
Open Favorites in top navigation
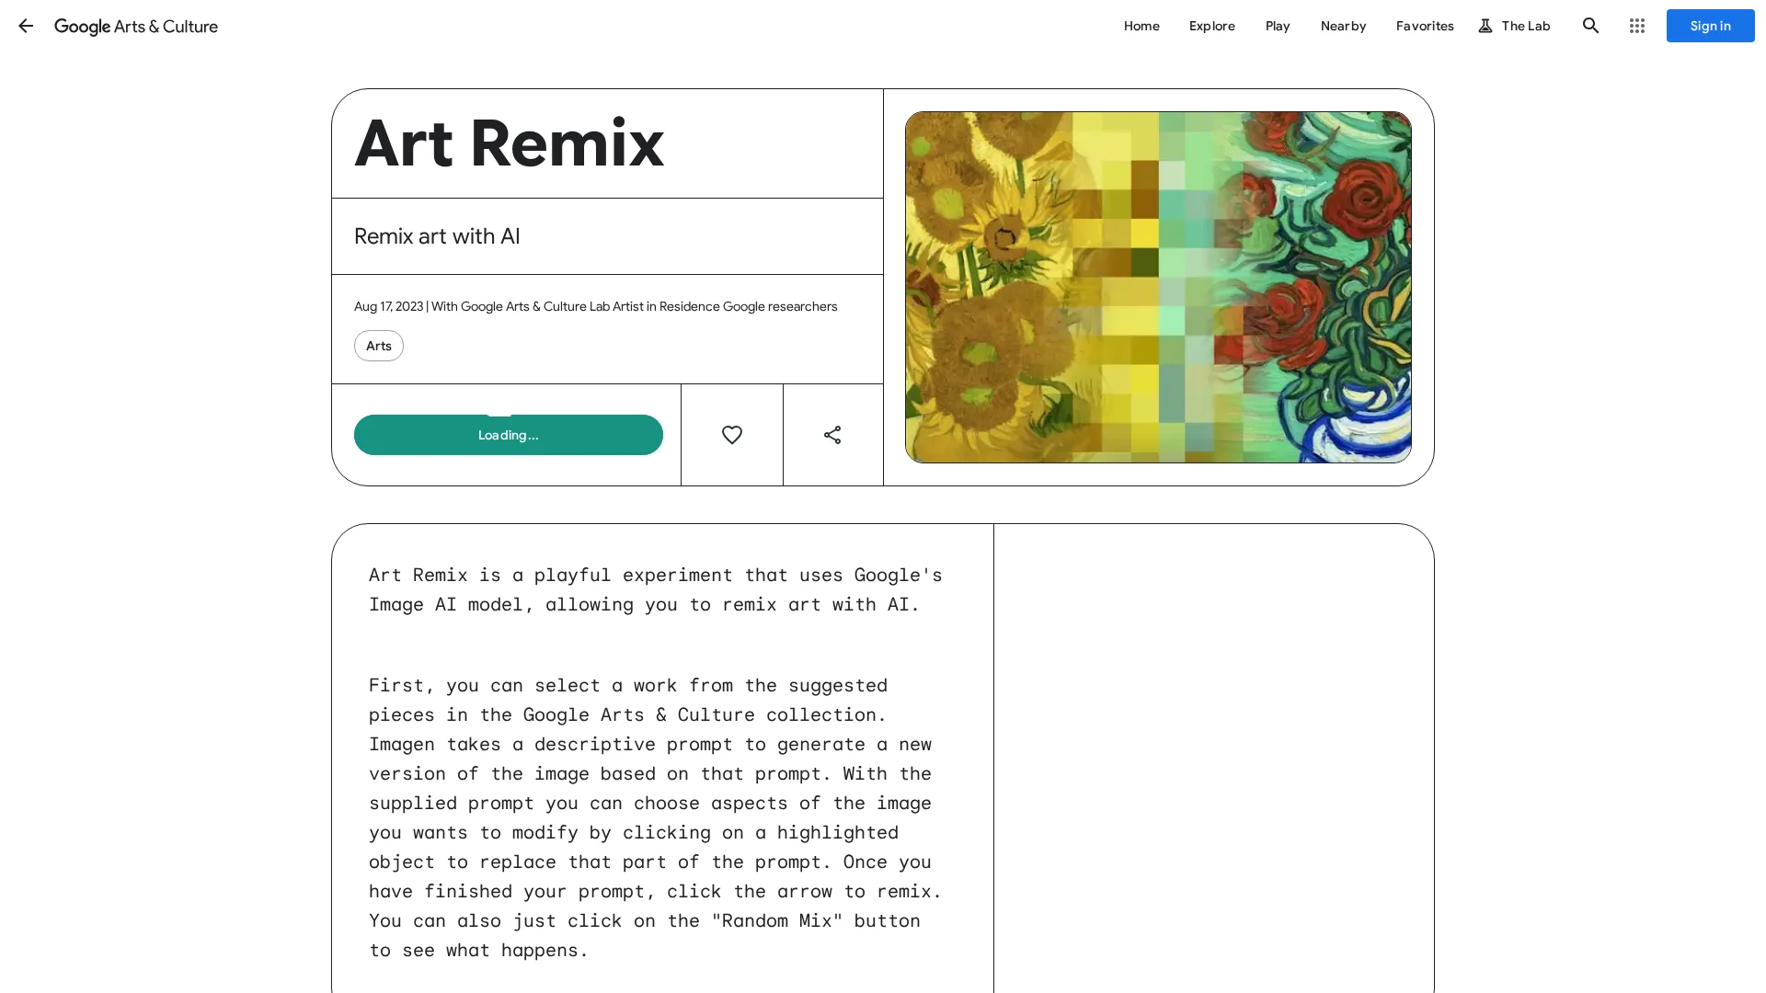pos(1424,26)
